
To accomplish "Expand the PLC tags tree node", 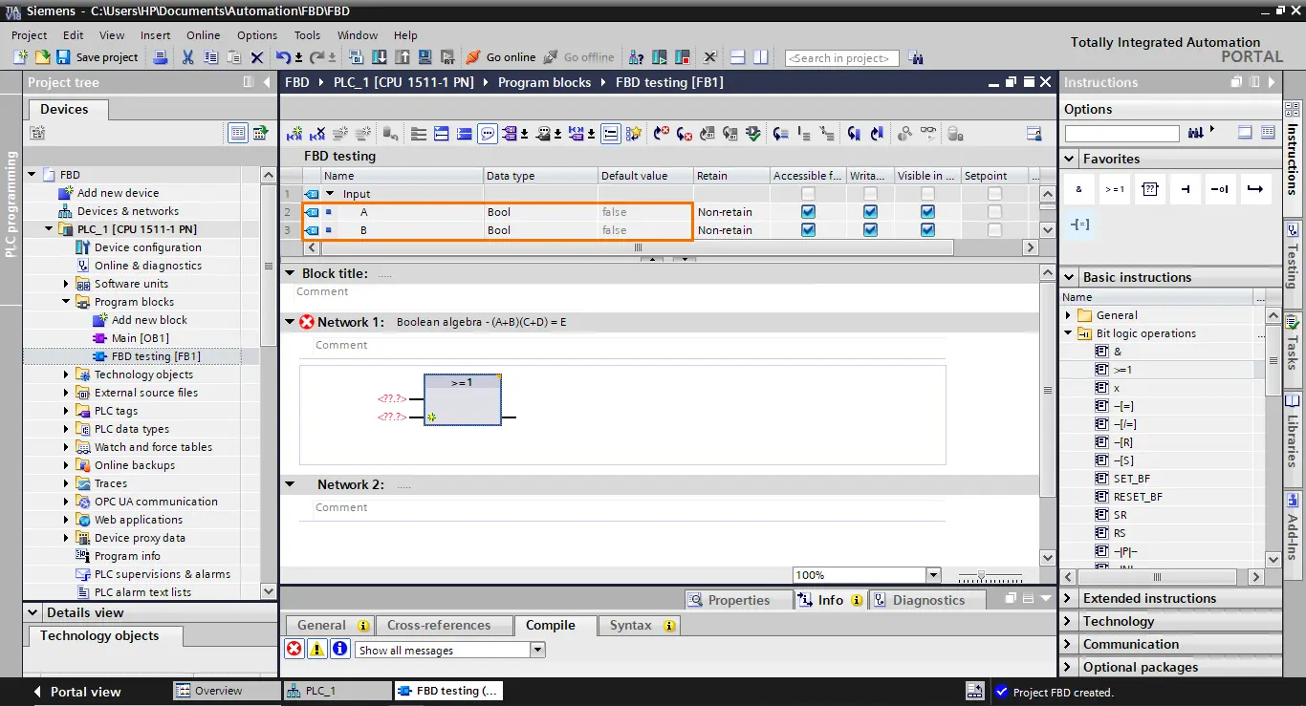I will click(66, 411).
